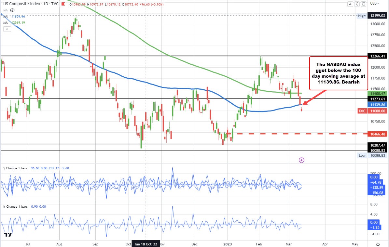Screen dimensions: 389x247
Task: Click the IXIC symbol price tag
Action: point(362,111)
